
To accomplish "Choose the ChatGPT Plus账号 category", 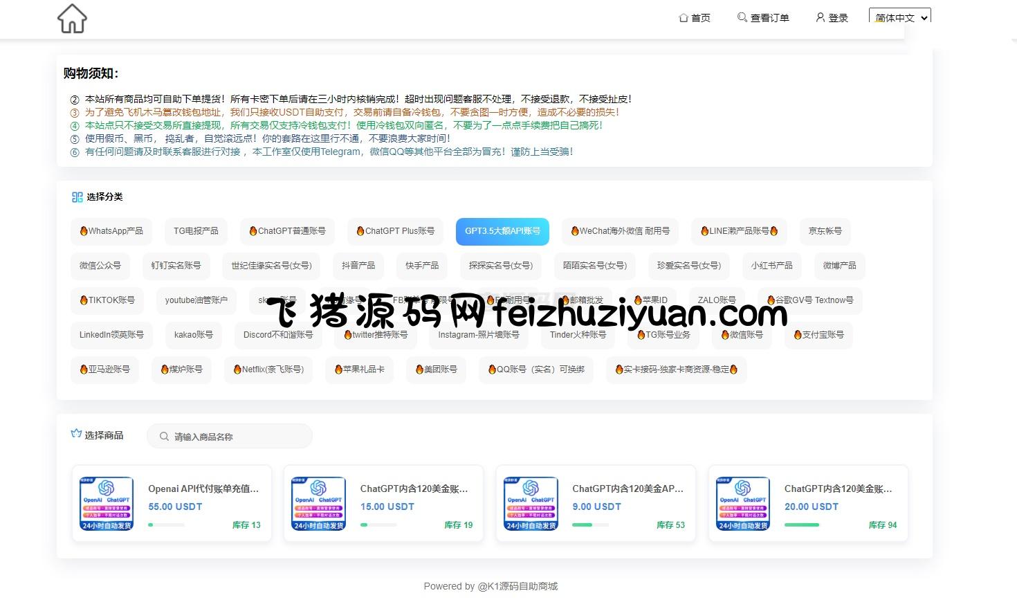I will pyautogui.click(x=395, y=231).
